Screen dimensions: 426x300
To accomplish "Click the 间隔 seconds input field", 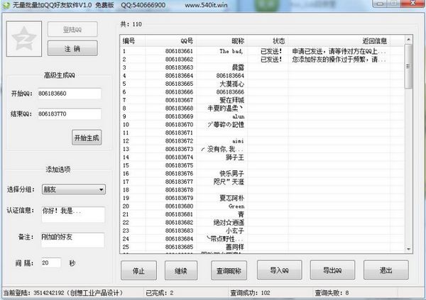I will pos(50,262).
